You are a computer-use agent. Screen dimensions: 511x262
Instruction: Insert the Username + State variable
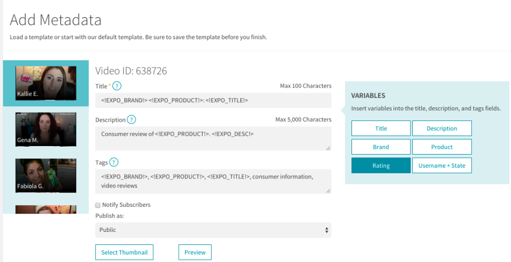click(x=442, y=165)
